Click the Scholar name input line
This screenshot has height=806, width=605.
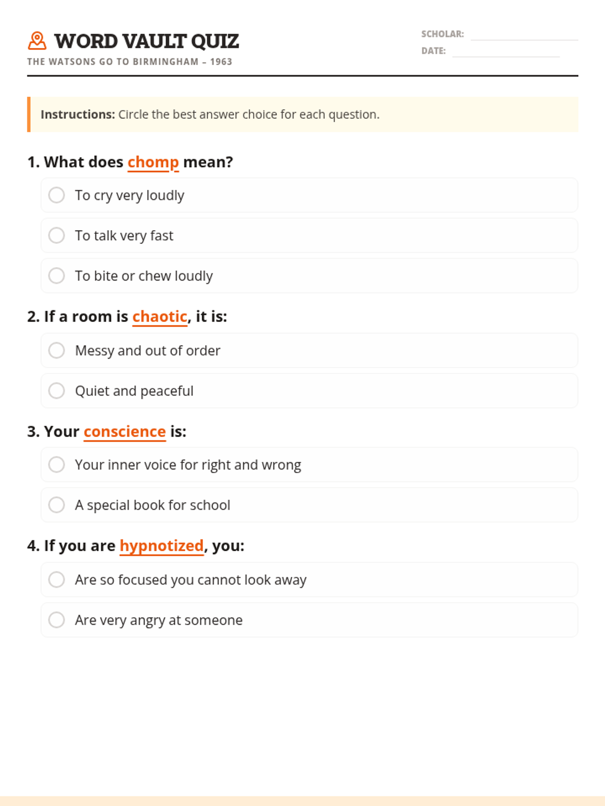[524, 34]
